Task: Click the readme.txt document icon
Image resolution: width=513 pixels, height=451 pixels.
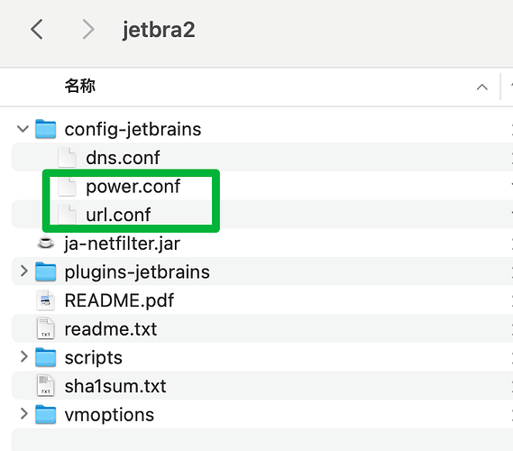Action: pos(45,328)
